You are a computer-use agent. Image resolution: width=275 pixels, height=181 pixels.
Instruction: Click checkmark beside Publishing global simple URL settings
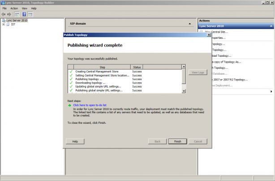point(71,90)
